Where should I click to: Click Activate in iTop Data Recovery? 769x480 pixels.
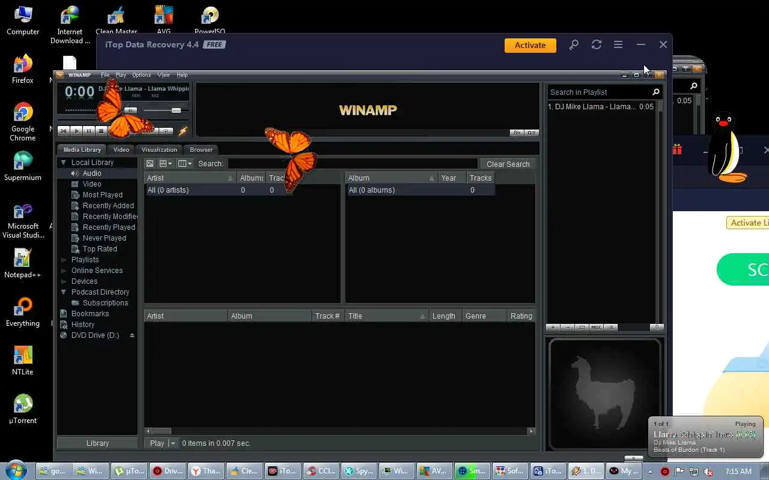(x=530, y=45)
